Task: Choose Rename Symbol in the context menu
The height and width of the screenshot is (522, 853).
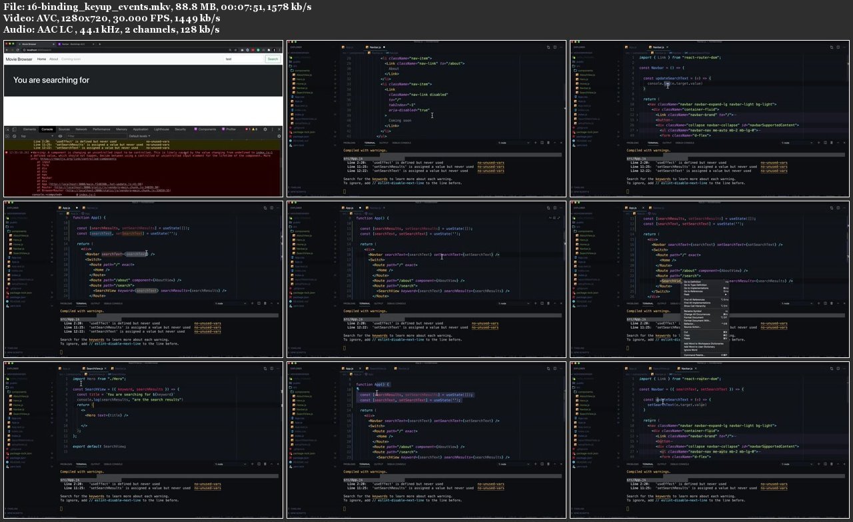Action: click(692, 311)
